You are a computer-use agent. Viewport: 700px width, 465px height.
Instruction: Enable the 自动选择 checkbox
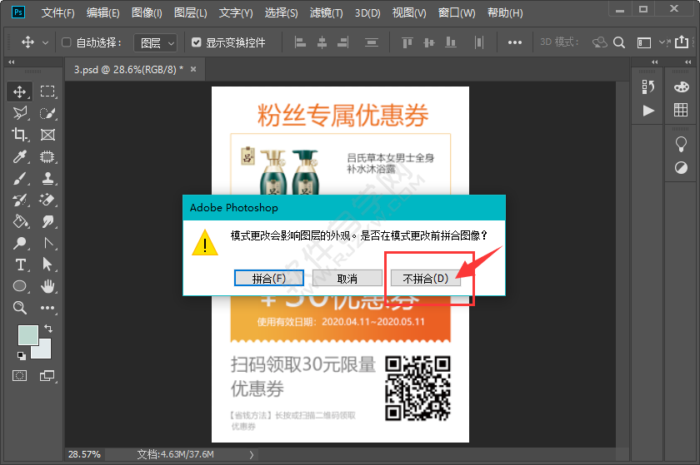point(67,42)
